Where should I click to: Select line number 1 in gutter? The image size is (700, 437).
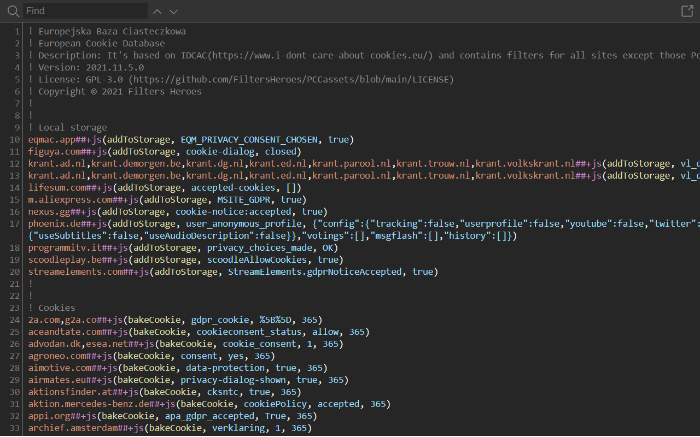click(x=17, y=31)
